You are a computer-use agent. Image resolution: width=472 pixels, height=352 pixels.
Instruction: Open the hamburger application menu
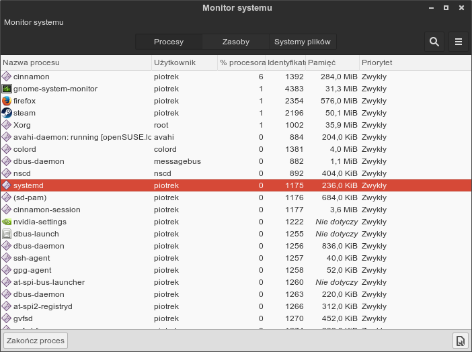click(459, 42)
